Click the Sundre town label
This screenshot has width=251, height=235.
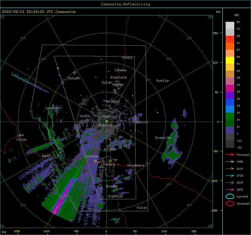[85, 116]
